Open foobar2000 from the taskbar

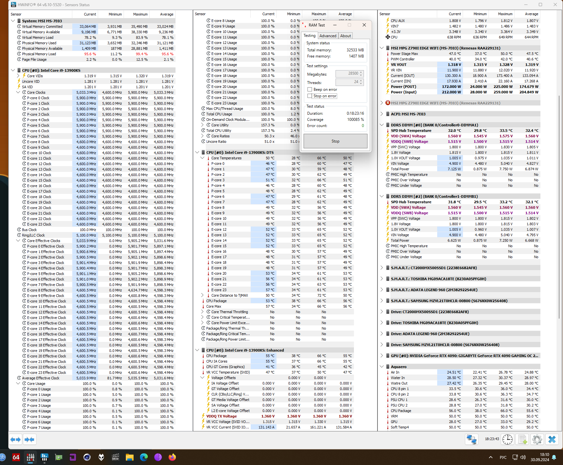click(x=101, y=457)
